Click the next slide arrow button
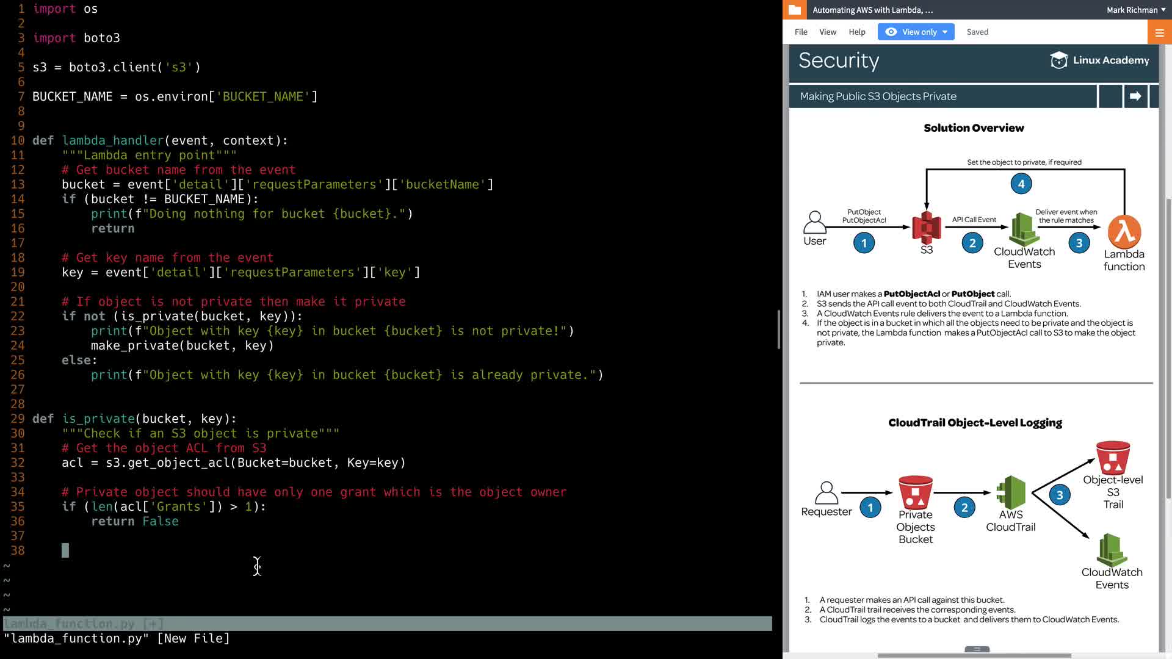 1135,96
